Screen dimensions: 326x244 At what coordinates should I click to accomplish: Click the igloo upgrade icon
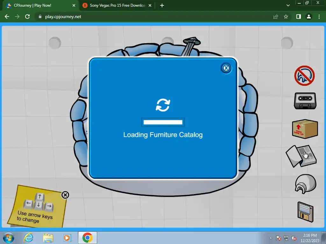click(x=305, y=184)
